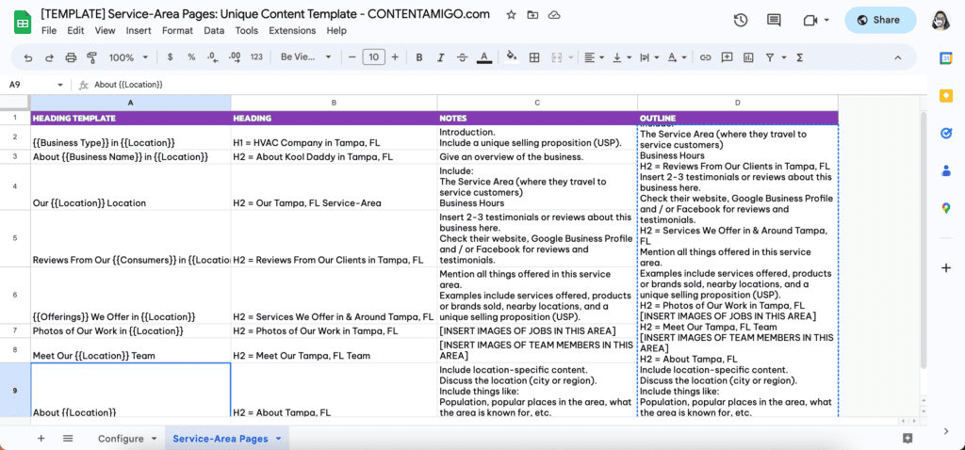Open the Insert menu
This screenshot has height=450, width=965.
pyautogui.click(x=139, y=31)
